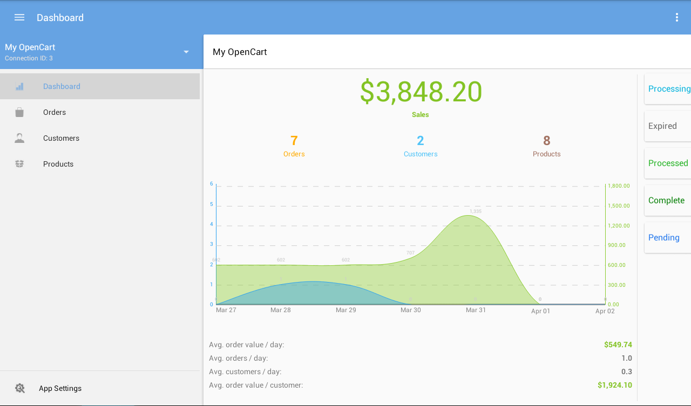Click the Orders shopping bag icon
The height and width of the screenshot is (406, 691).
coord(19,112)
